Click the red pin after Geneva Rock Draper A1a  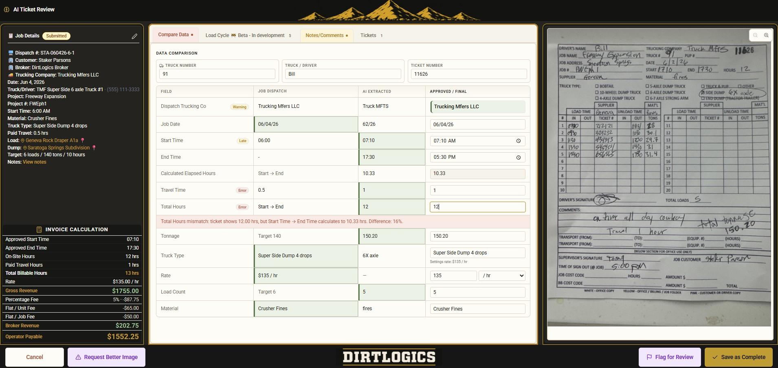82,140
